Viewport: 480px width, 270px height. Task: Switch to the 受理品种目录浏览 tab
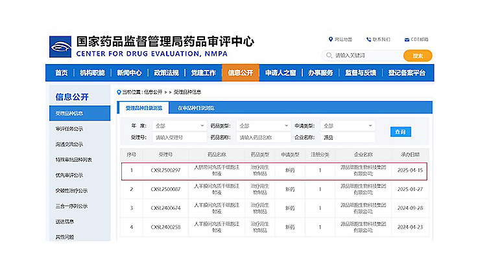(x=143, y=108)
